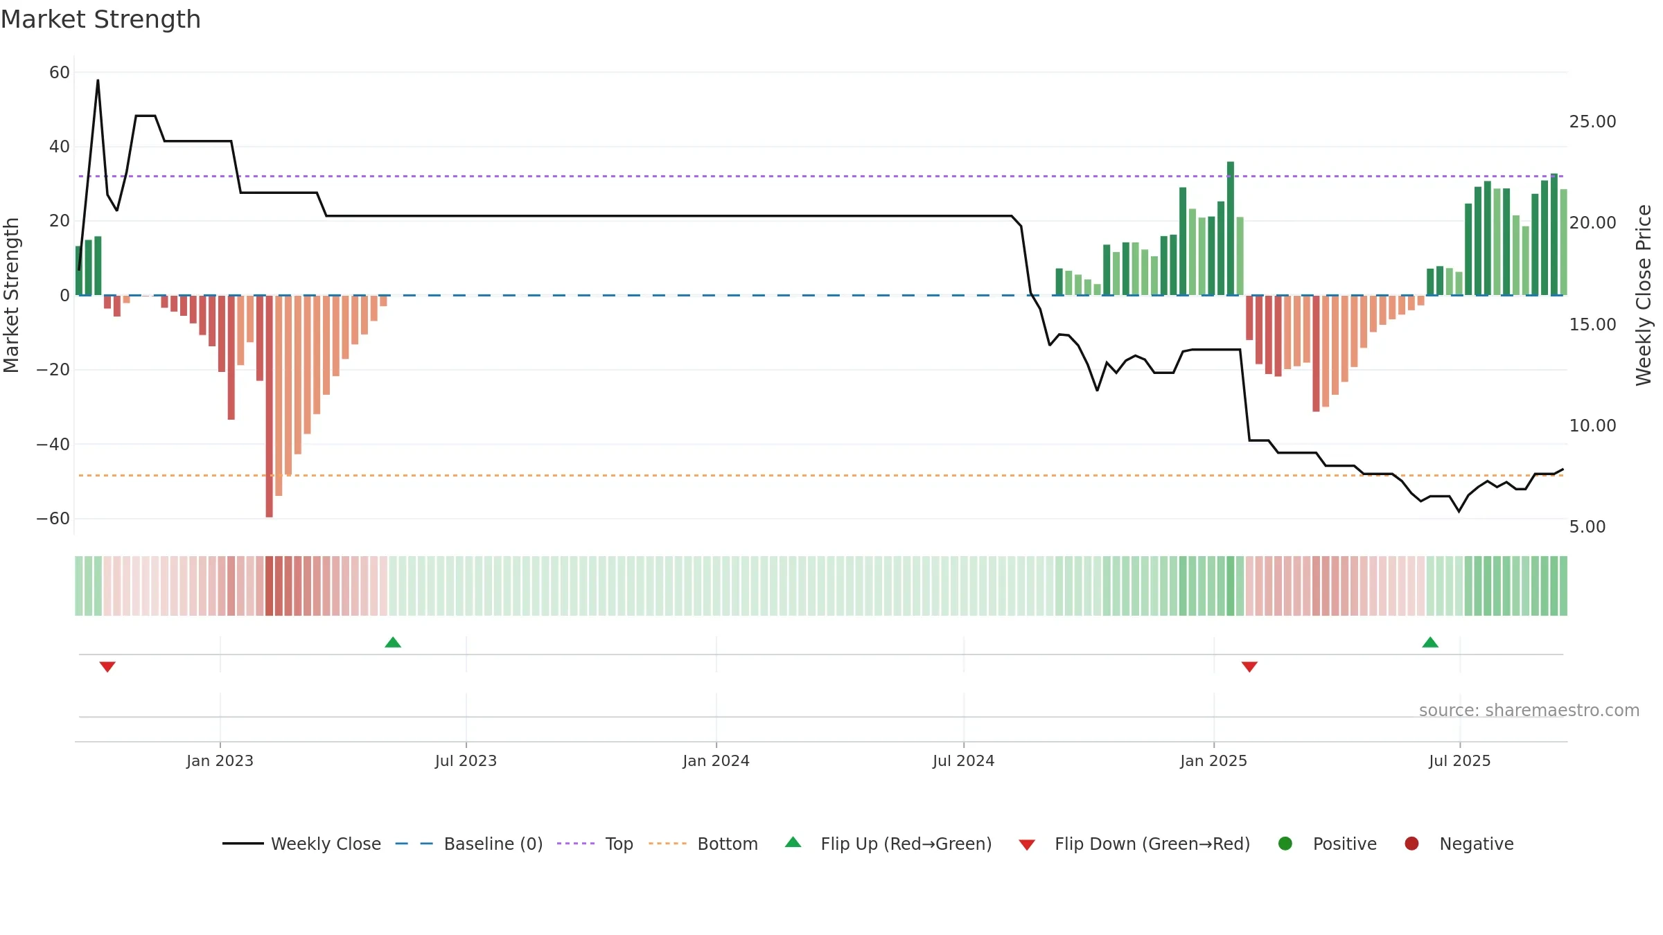Image resolution: width=1663 pixels, height=935 pixels.
Task: Click the red triangle icon in the legend
Action: (1027, 845)
